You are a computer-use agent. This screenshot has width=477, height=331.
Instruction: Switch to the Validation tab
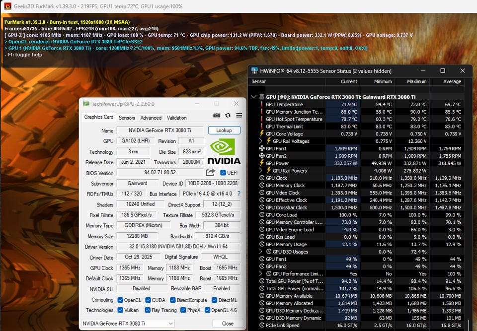177,118
